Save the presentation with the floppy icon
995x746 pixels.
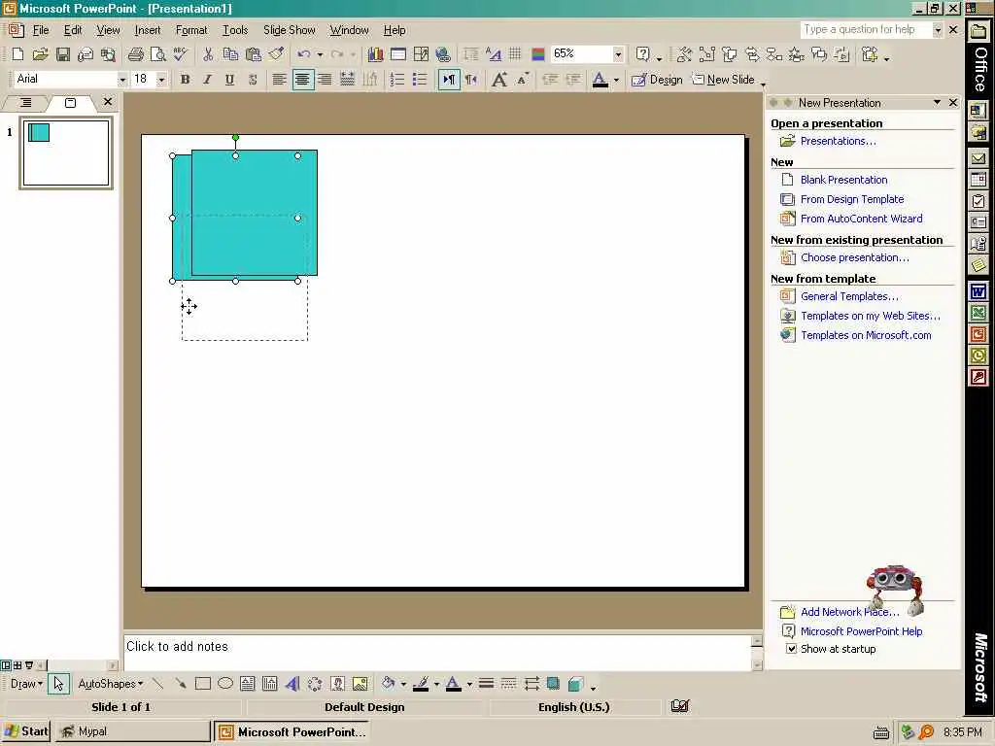[x=63, y=54]
